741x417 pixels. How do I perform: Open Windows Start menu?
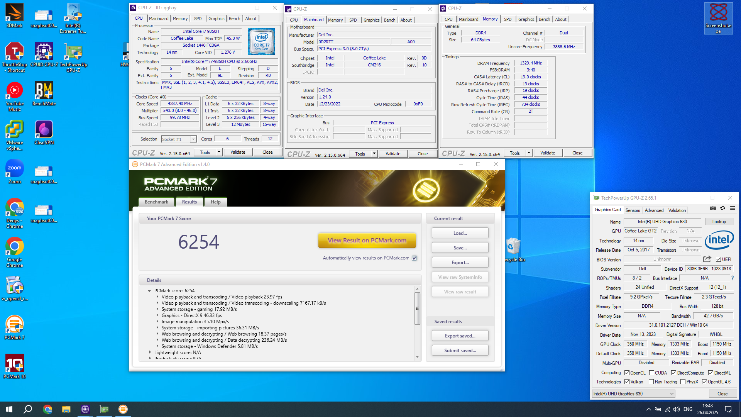point(9,409)
